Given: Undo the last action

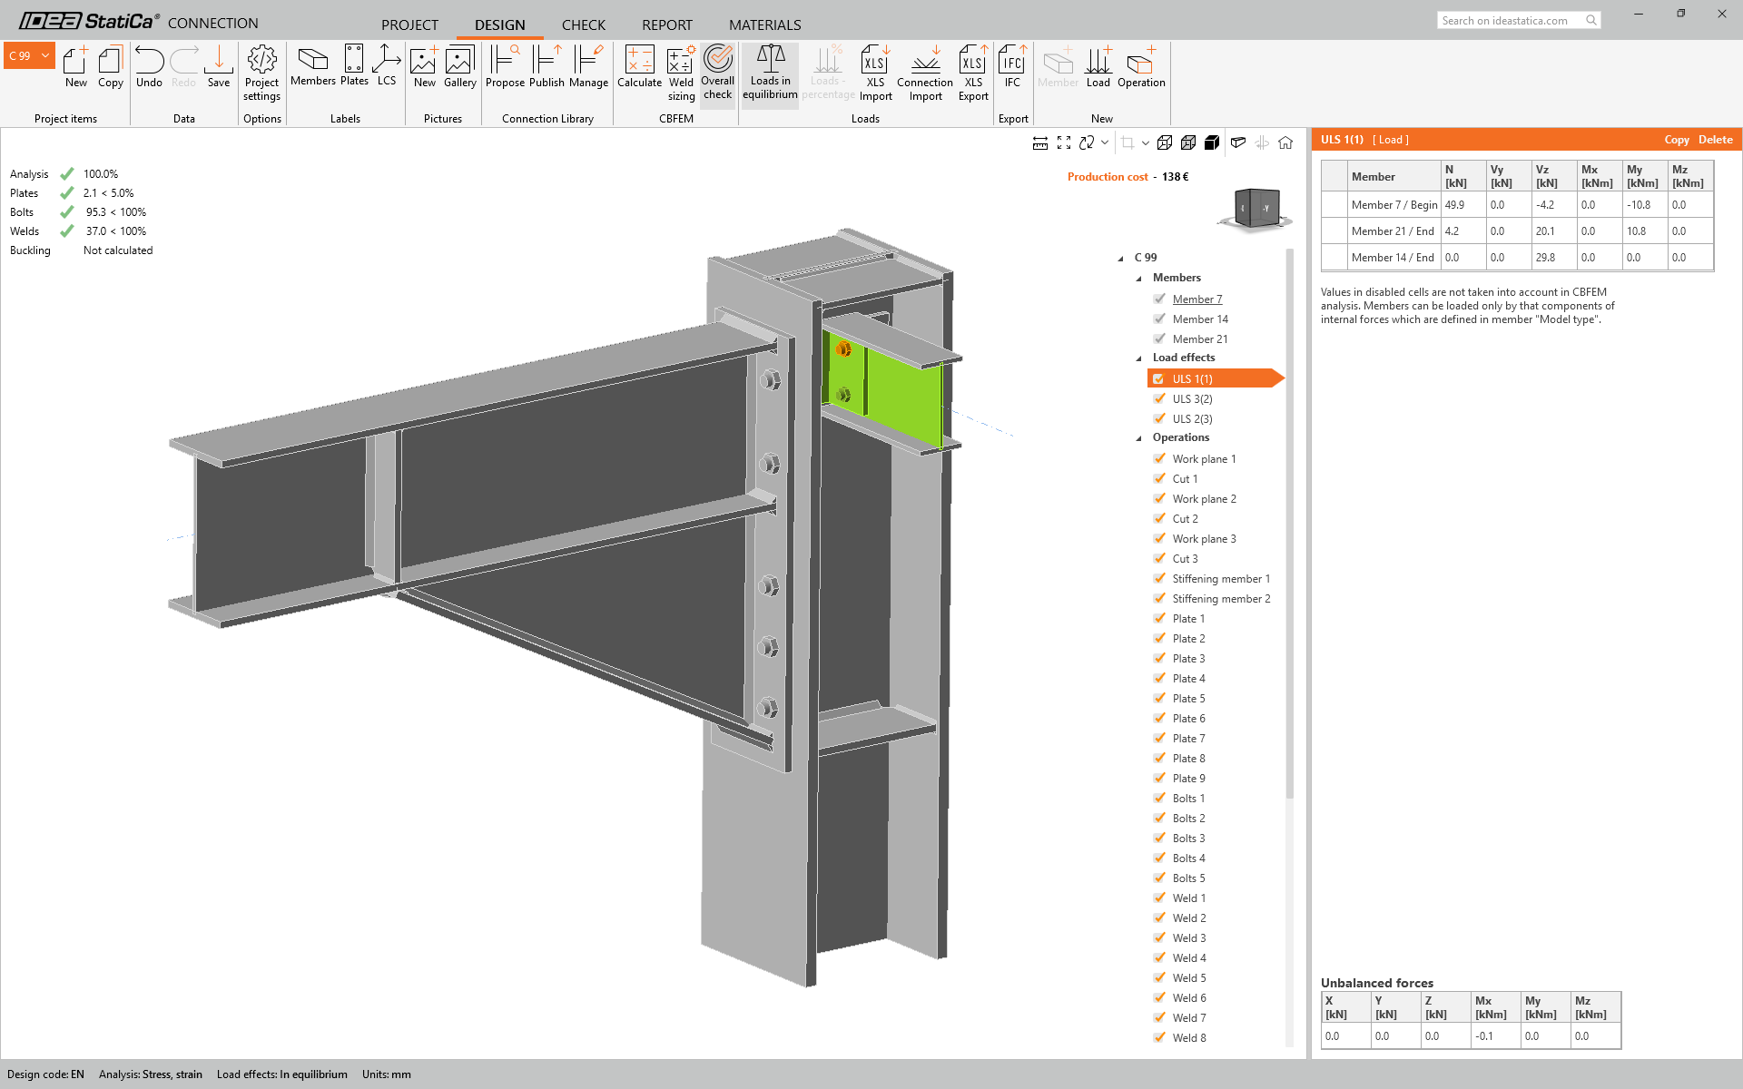Looking at the screenshot, I should click(x=149, y=66).
